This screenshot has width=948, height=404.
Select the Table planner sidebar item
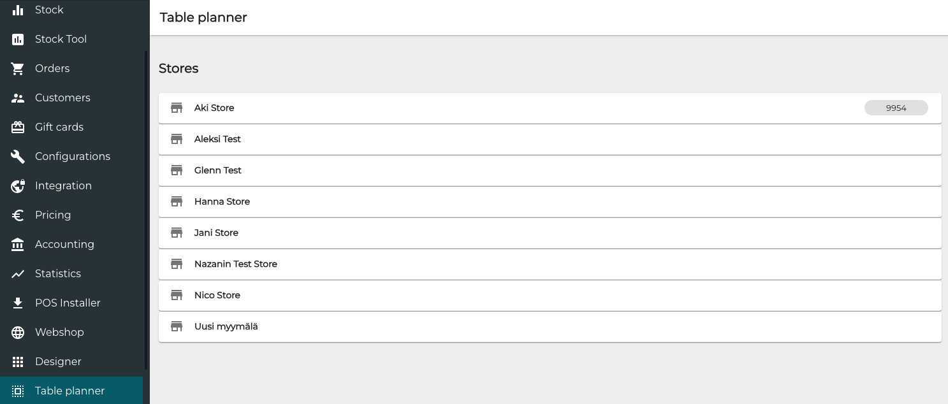pos(69,391)
